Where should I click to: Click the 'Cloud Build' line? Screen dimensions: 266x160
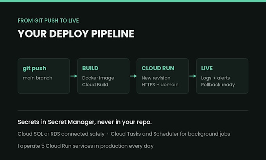pyautogui.click(x=95, y=84)
